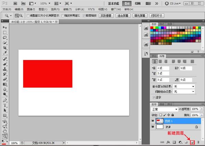
Task: Launch Bridge with the Br icon
Action: pos(16,3)
